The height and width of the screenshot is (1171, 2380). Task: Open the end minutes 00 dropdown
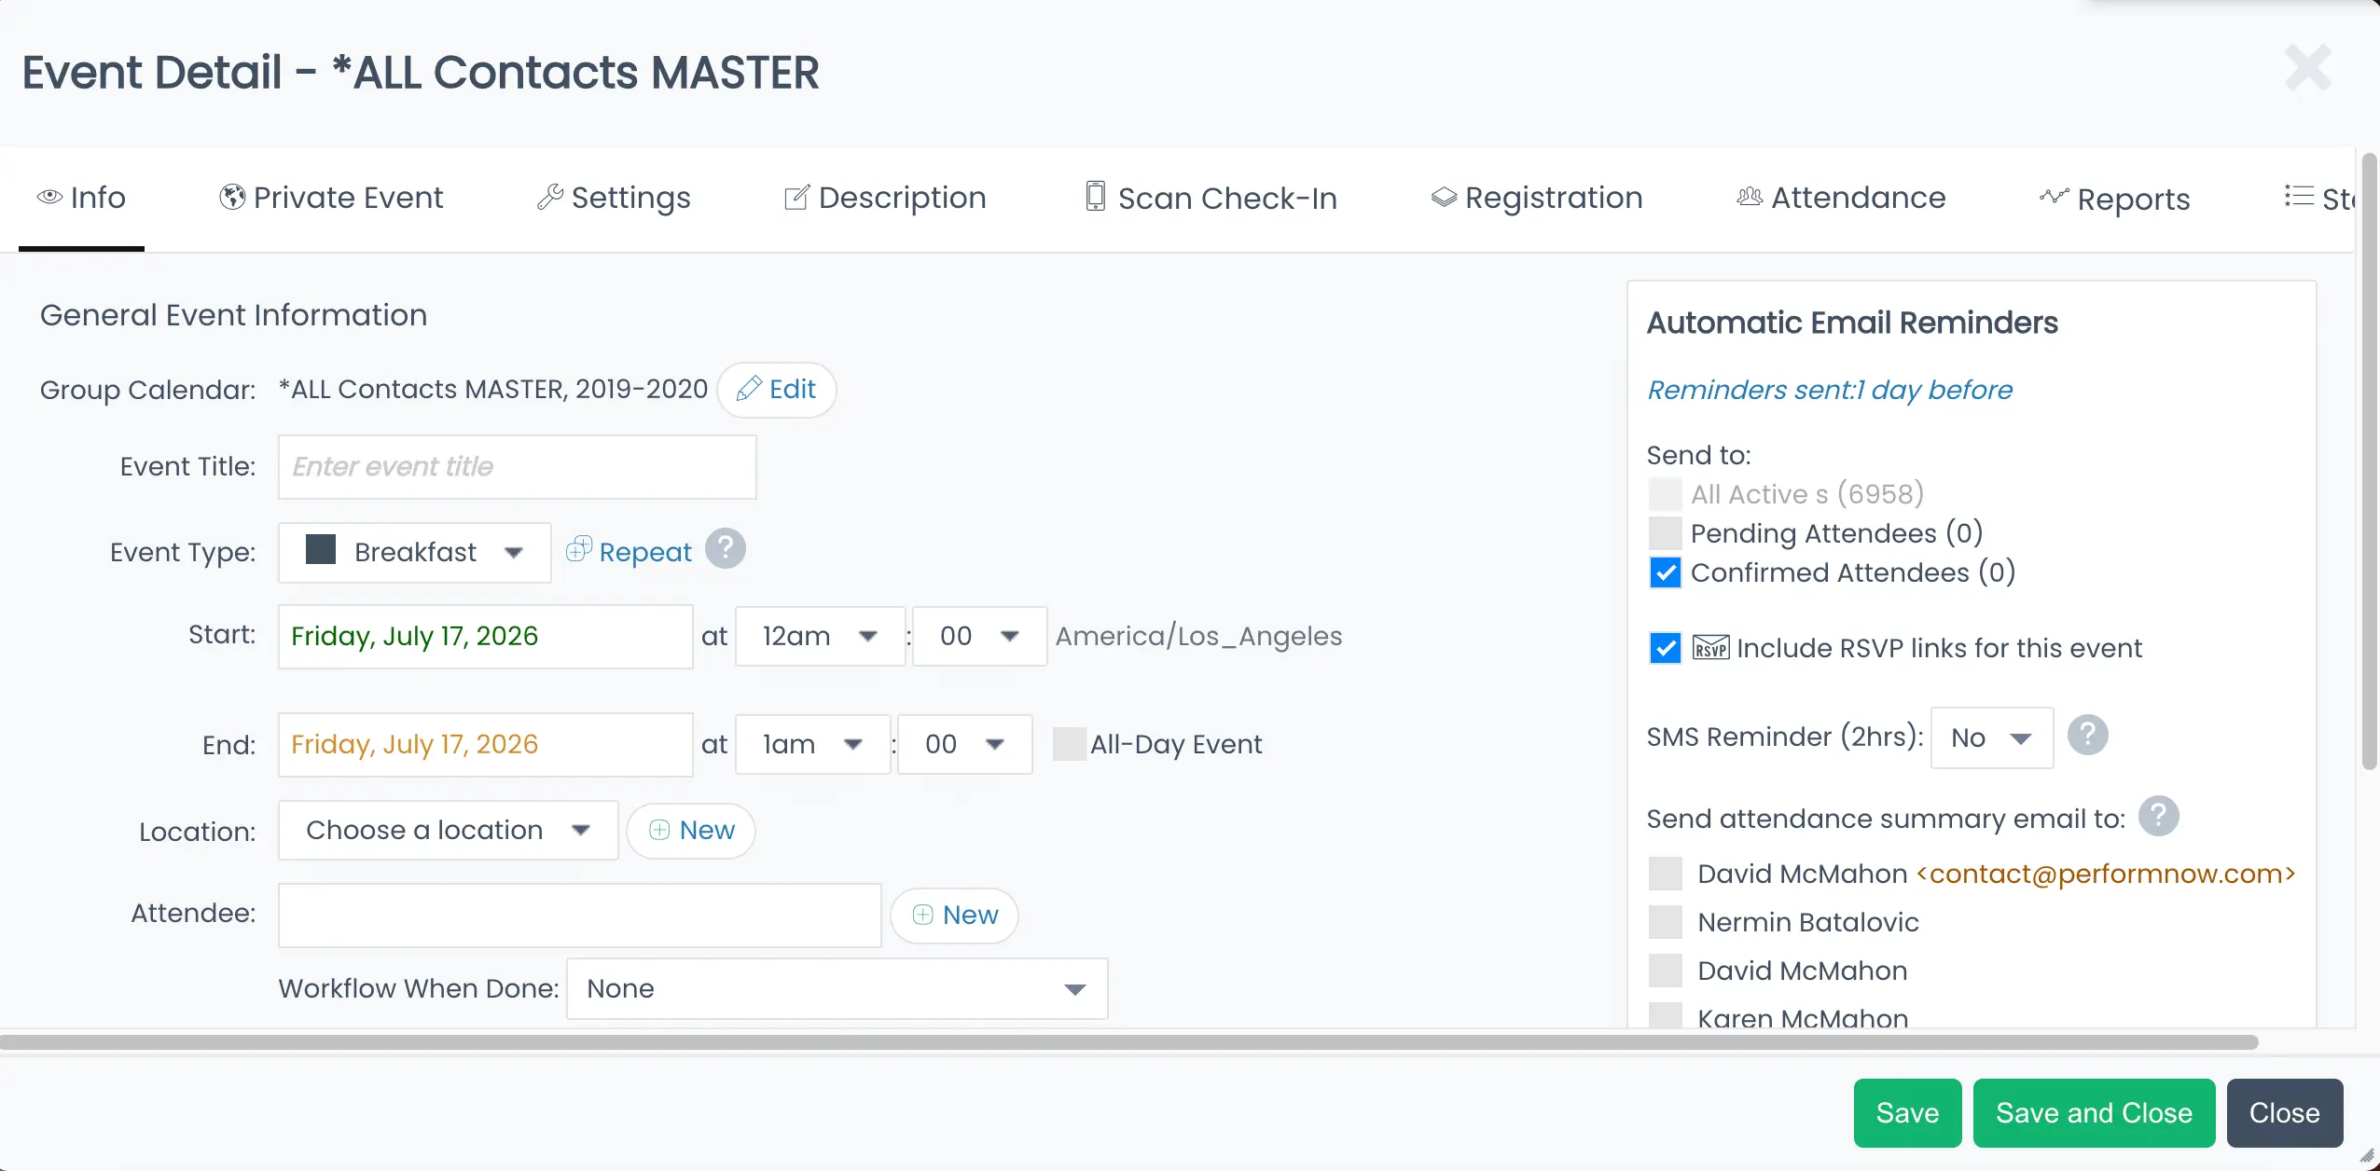click(x=964, y=744)
